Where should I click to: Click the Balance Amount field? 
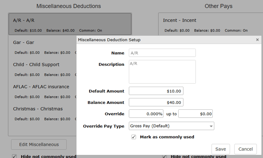(x=156, y=102)
